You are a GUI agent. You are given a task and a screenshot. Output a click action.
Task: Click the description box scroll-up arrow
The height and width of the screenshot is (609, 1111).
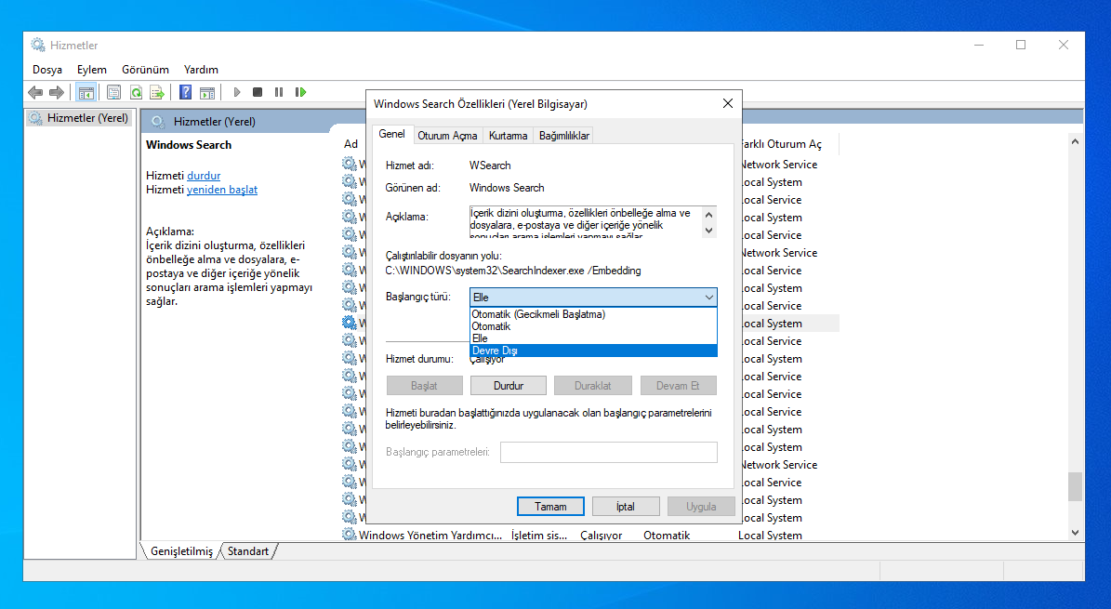(x=708, y=214)
